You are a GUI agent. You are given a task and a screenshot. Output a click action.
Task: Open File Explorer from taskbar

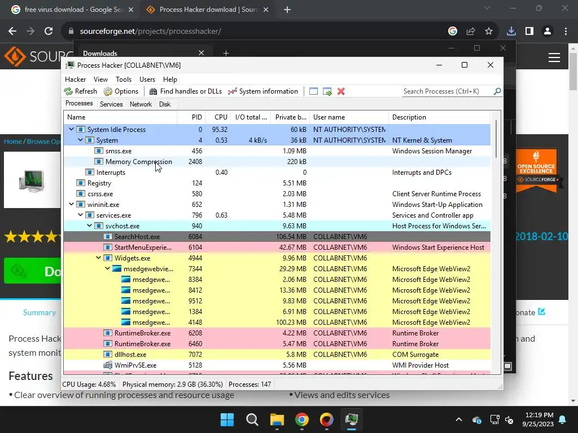277,419
